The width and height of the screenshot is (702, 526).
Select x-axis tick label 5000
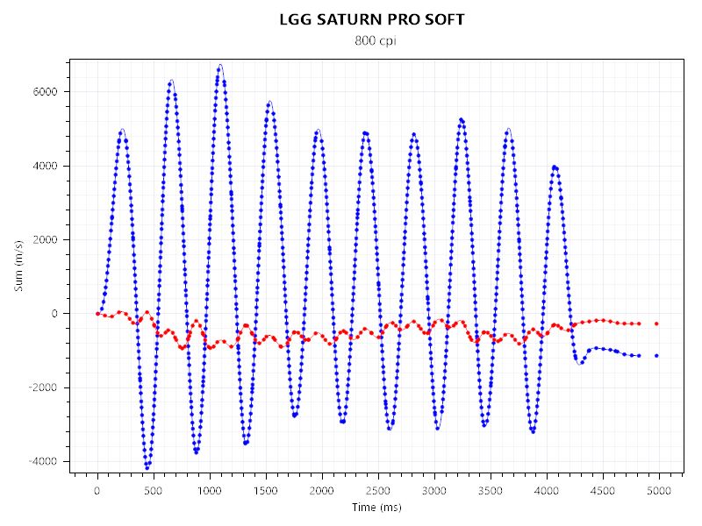659,491
